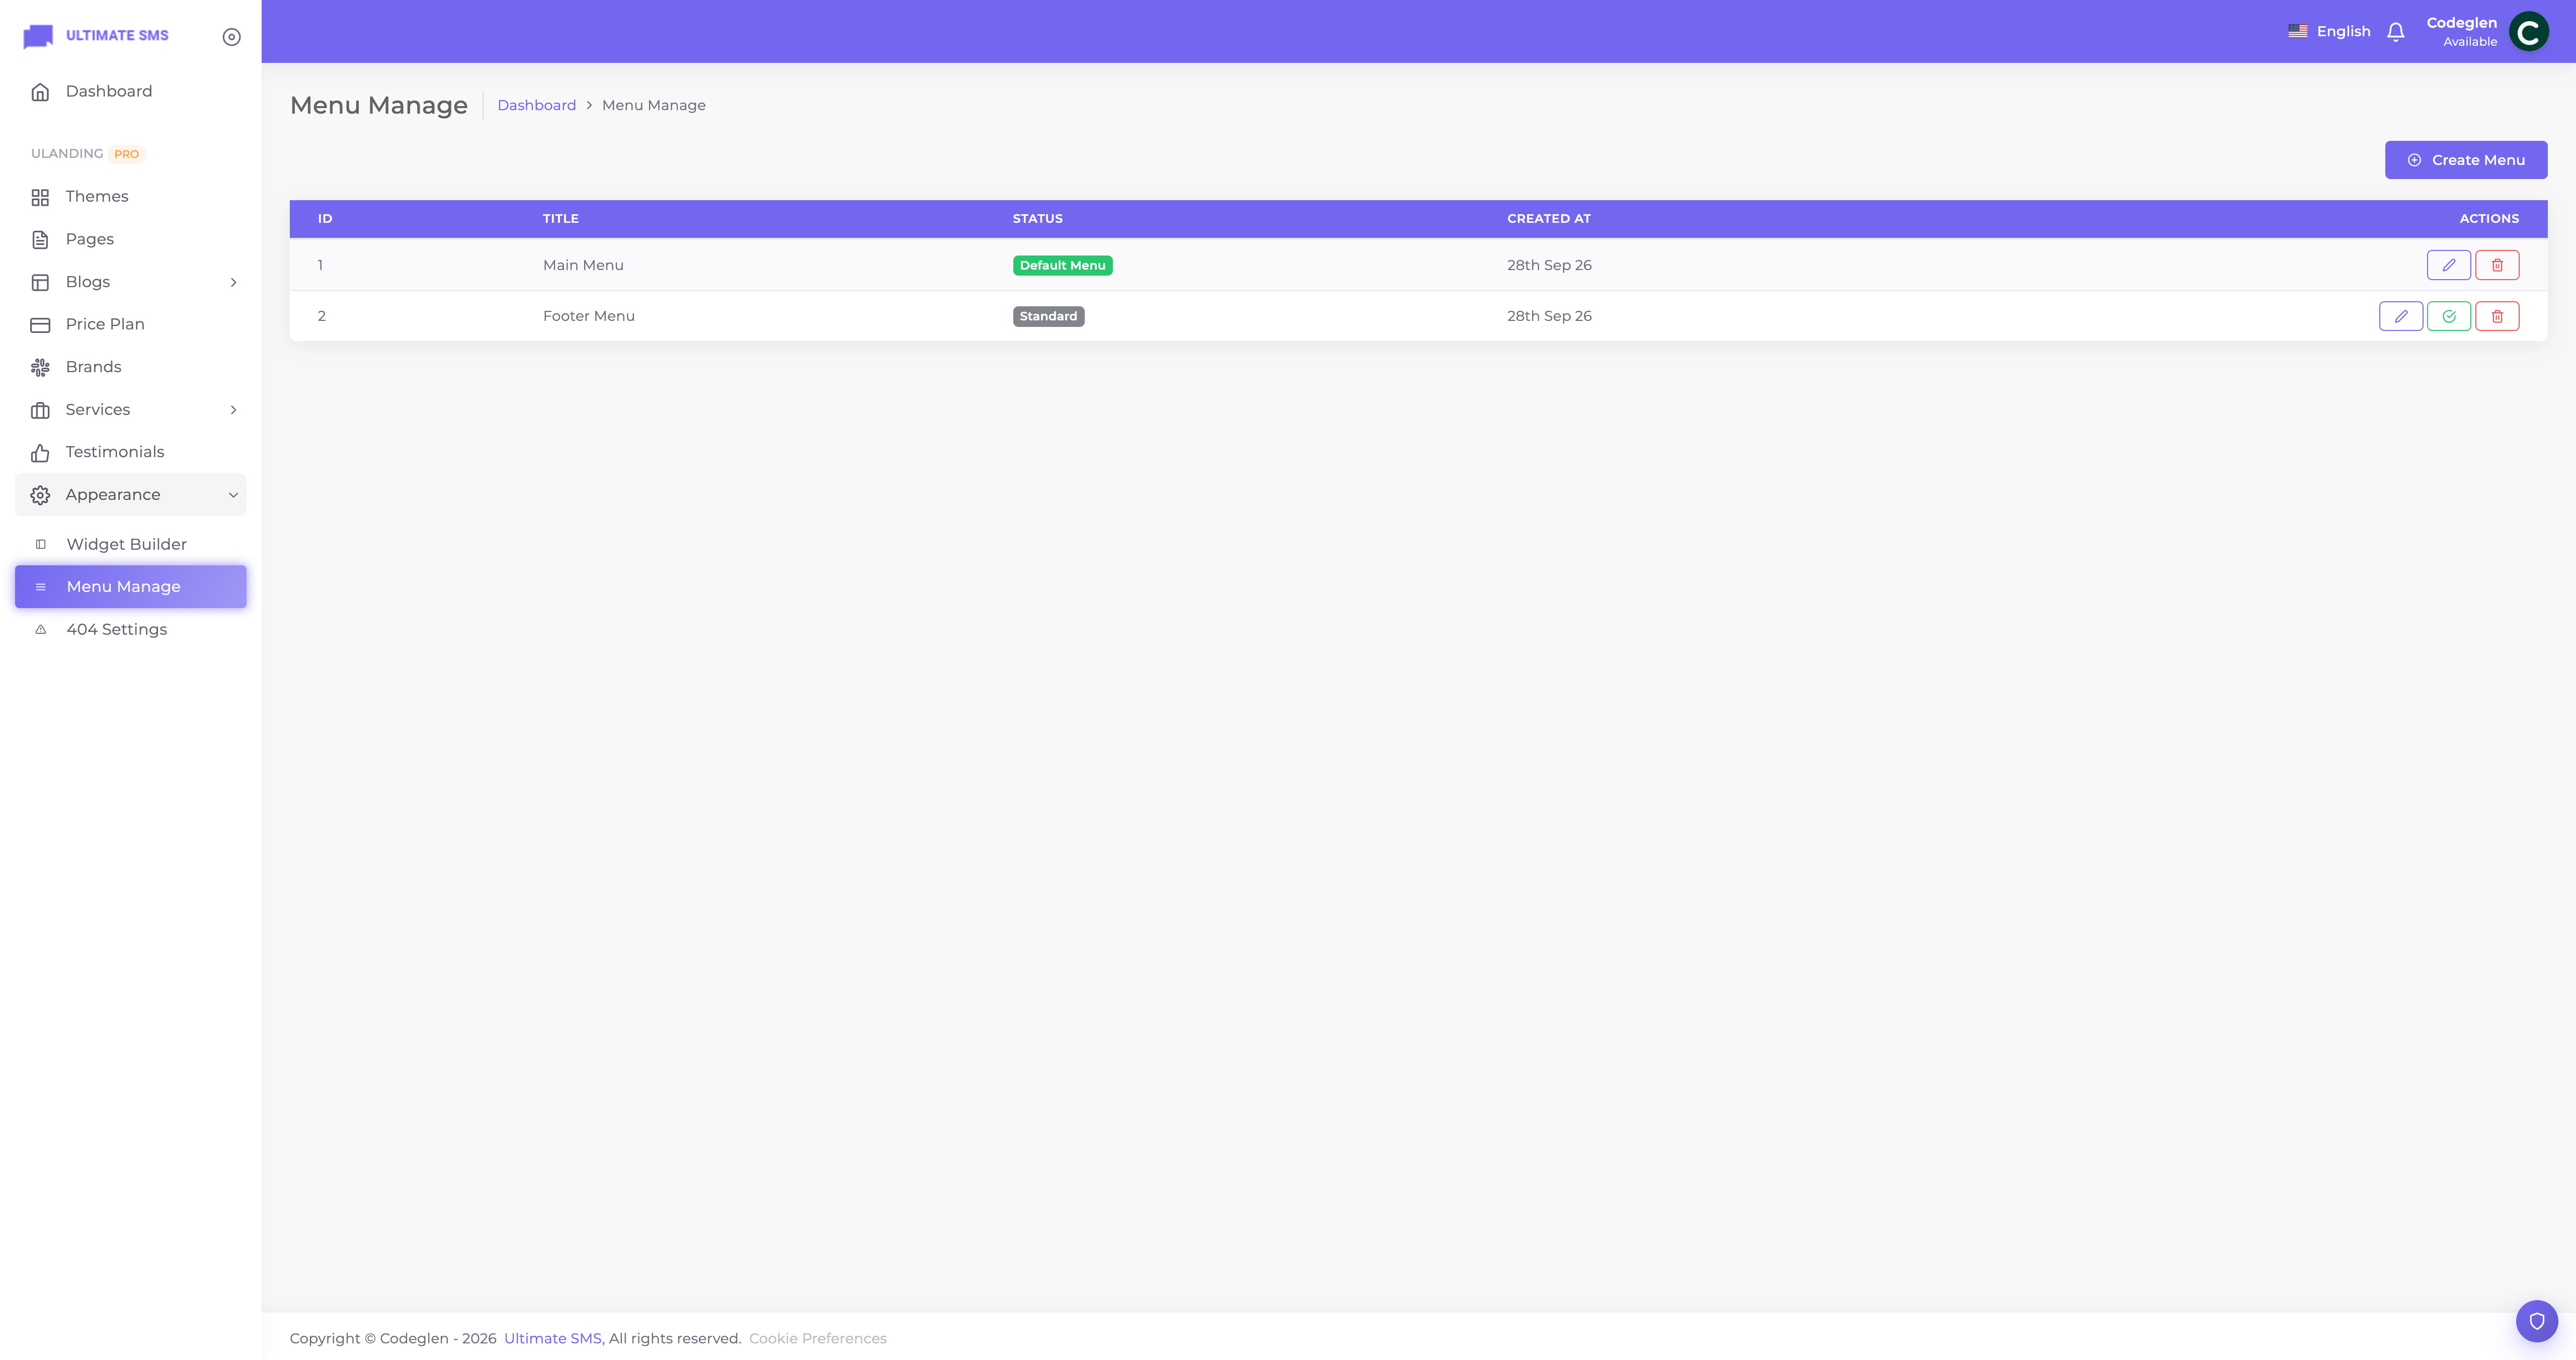Open 404 Settings submenu item
Image resolution: width=2576 pixels, height=1360 pixels.
click(130, 629)
